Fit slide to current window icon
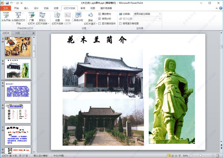 click(217, 156)
